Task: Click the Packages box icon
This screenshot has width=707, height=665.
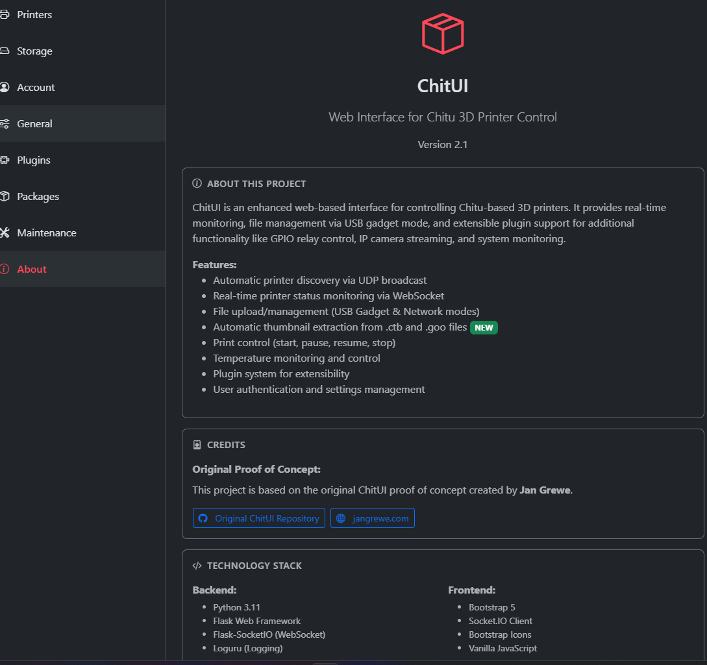Action: 5,196
